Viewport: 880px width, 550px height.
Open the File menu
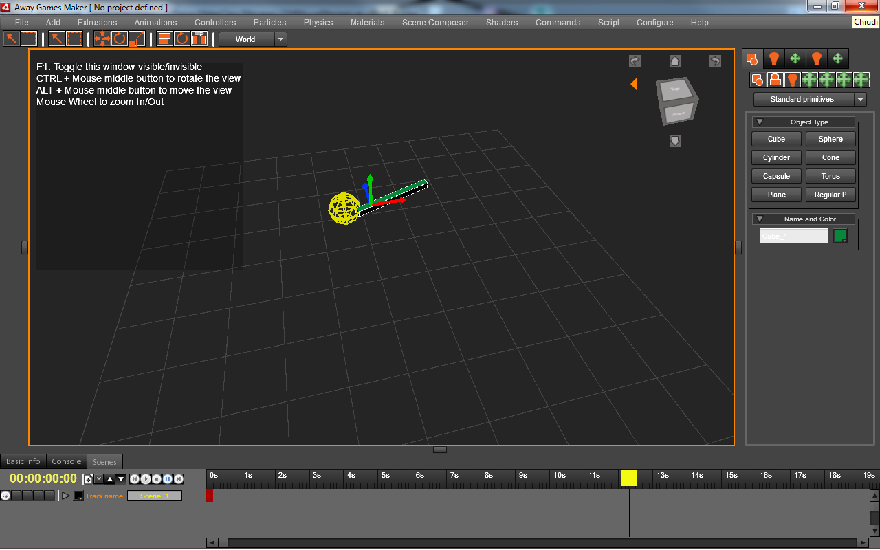click(22, 23)
